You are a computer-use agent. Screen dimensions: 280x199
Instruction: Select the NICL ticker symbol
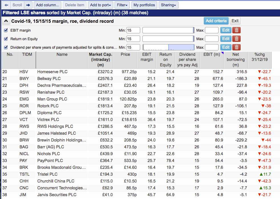pos(24,154)
